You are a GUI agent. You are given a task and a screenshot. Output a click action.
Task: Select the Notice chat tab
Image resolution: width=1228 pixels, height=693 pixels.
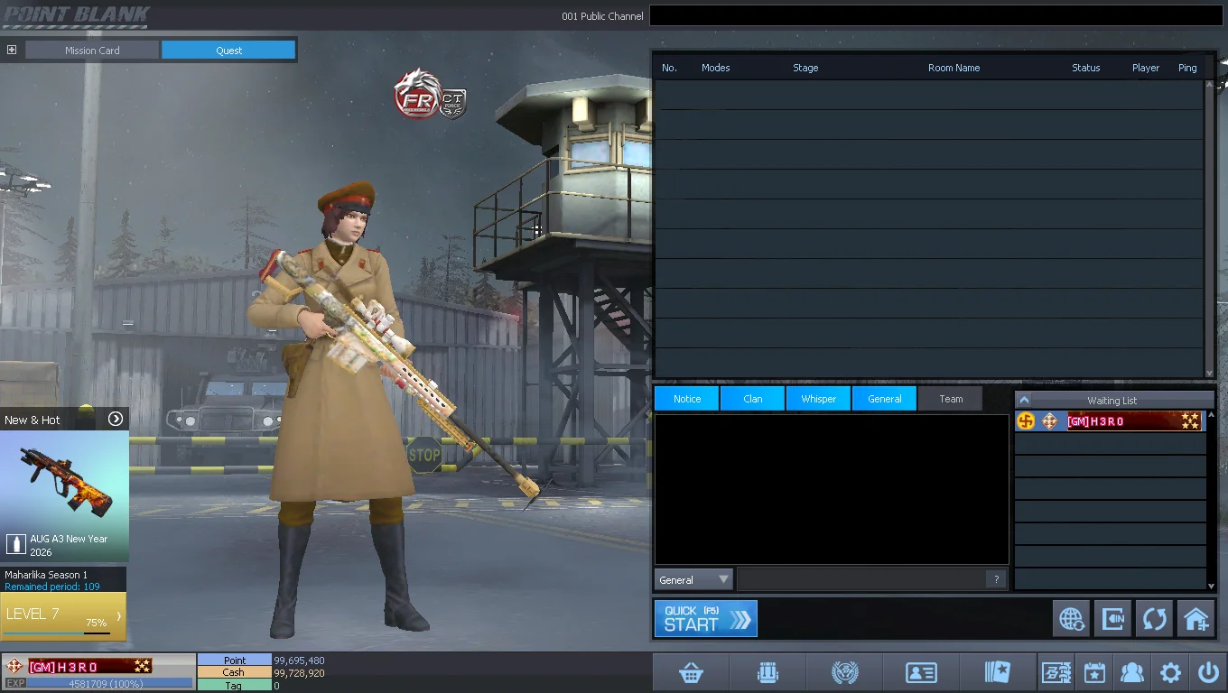(687, 399)
